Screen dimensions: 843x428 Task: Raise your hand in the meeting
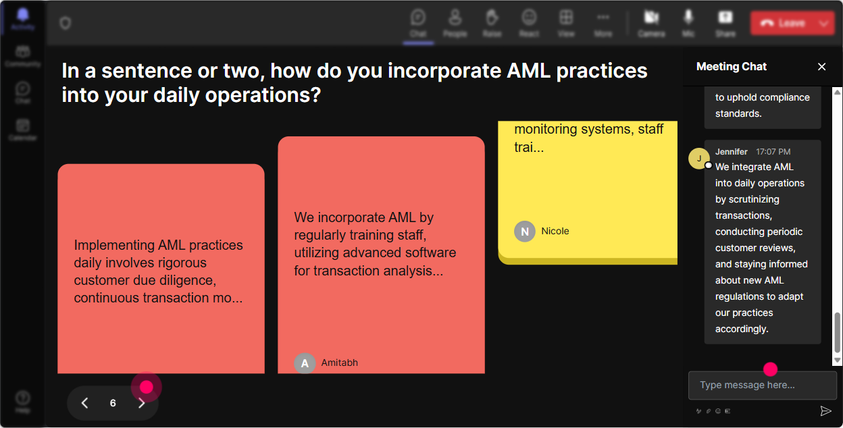pyautogui.click(x=492, y=23)
